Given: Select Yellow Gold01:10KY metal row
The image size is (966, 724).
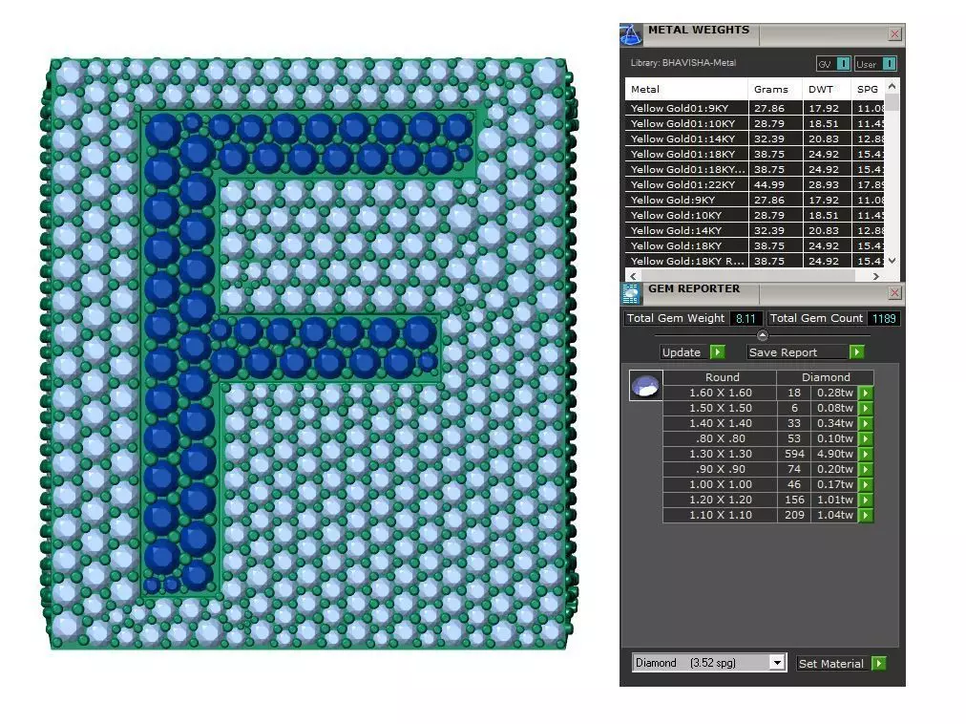Looking at the screenshot, I should click(755, 124).
